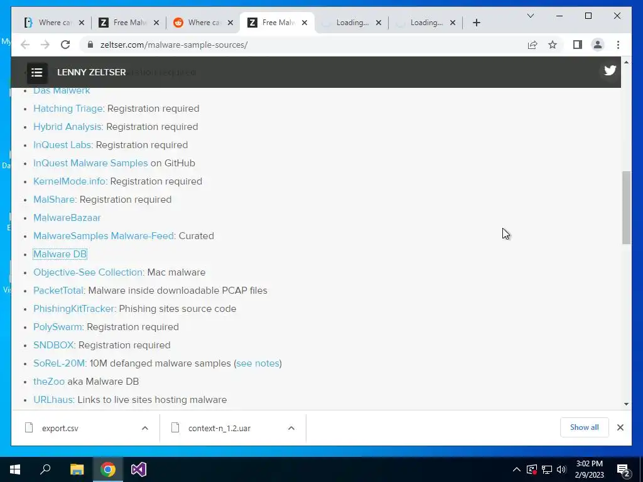Click the LENNY ZELTSER site title

tap(92, 72)
